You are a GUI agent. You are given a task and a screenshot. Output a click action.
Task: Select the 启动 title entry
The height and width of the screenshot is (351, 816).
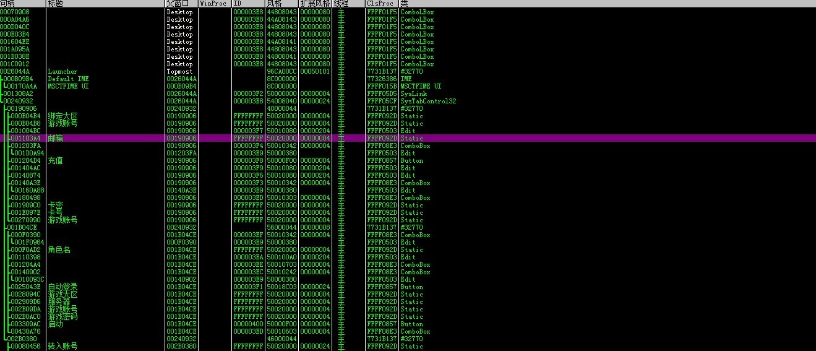55,324
